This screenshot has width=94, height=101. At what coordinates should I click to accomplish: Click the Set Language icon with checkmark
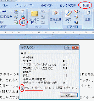point(23,12)
